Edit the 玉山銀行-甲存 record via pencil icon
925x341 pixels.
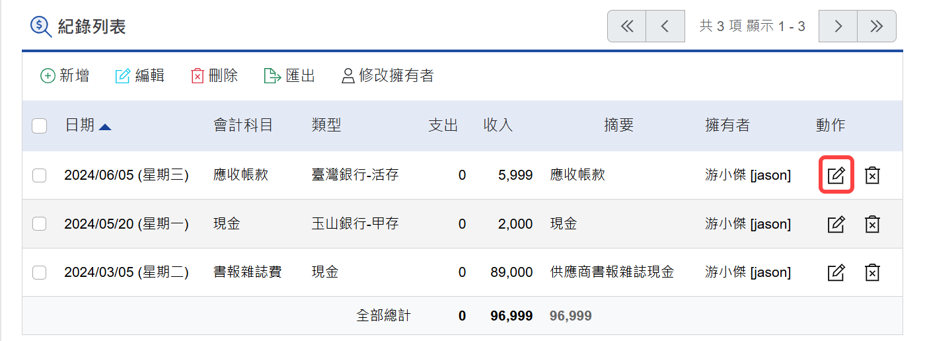(836, 224)
